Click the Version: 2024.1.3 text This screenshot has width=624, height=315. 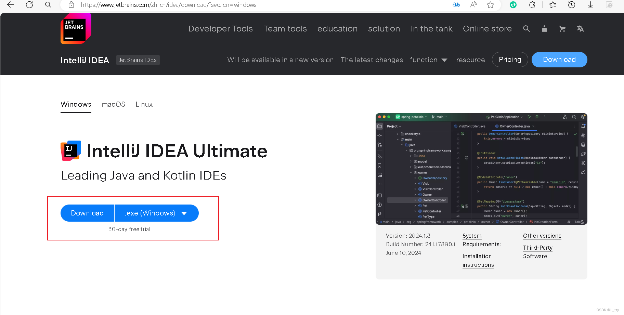[x=408, y=236]
